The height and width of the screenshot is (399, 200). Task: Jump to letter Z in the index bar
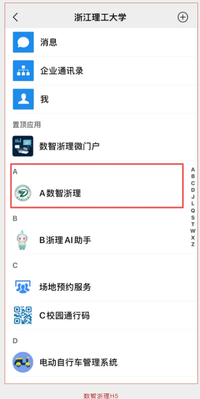[193, 245]
